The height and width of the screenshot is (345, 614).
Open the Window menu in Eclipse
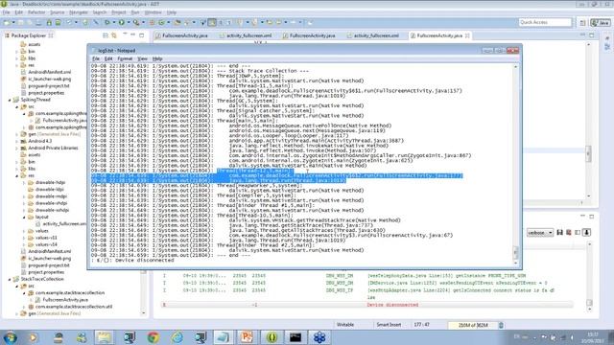coord(153,12)
